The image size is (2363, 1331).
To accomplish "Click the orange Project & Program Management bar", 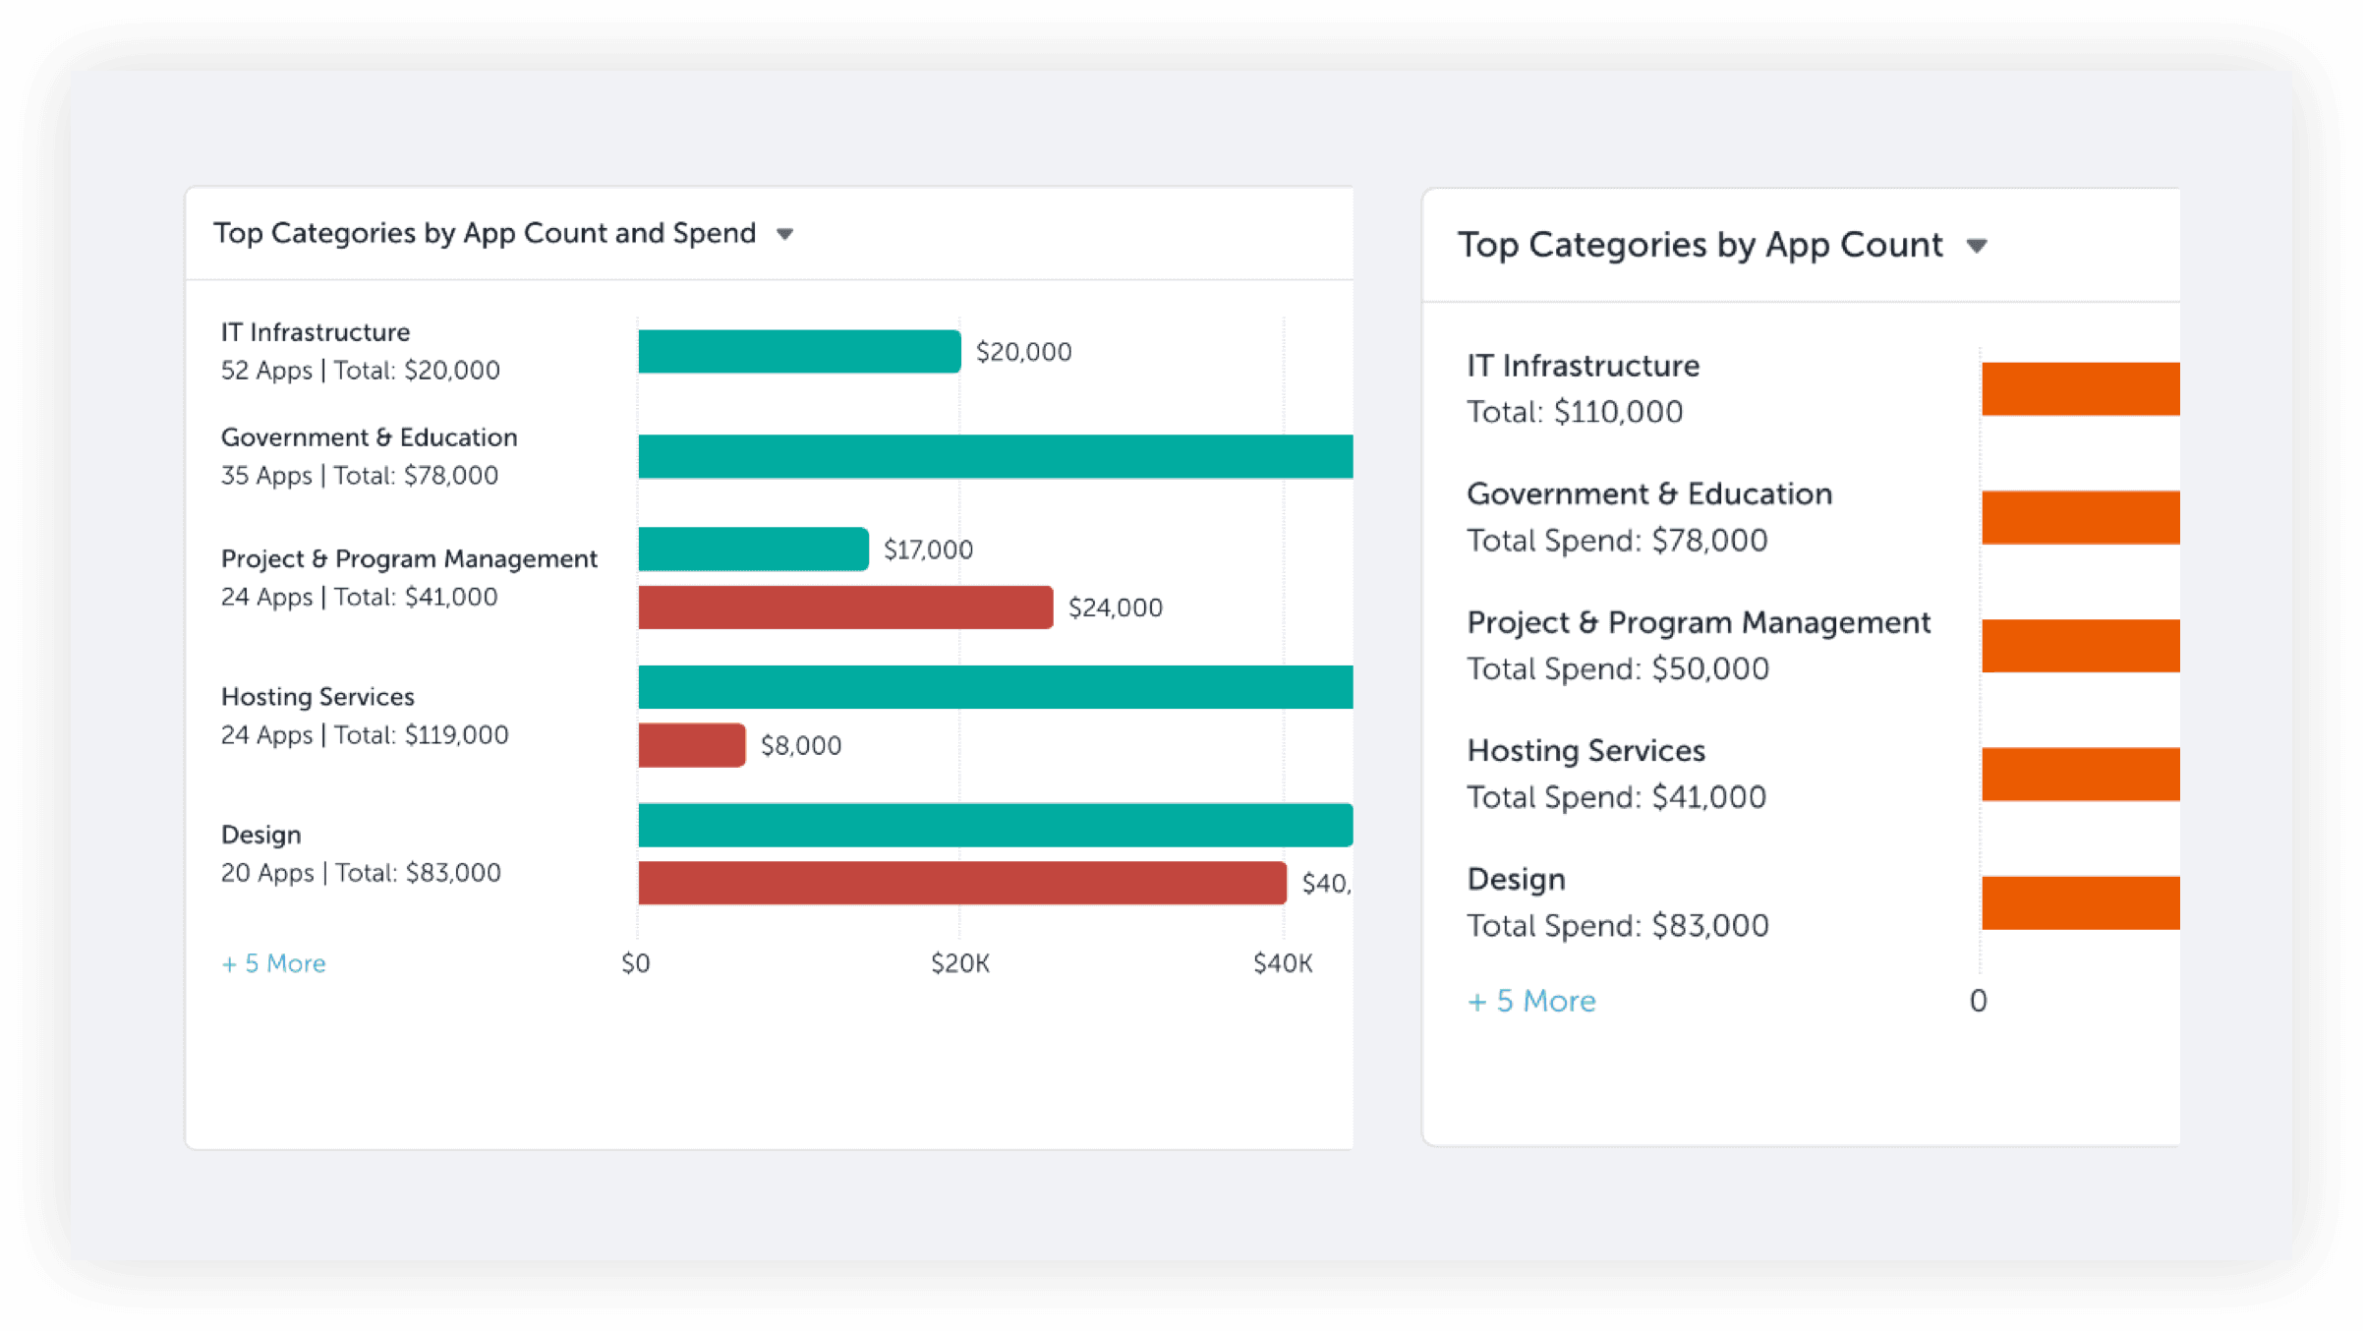I will click(x=2080, y=646).
